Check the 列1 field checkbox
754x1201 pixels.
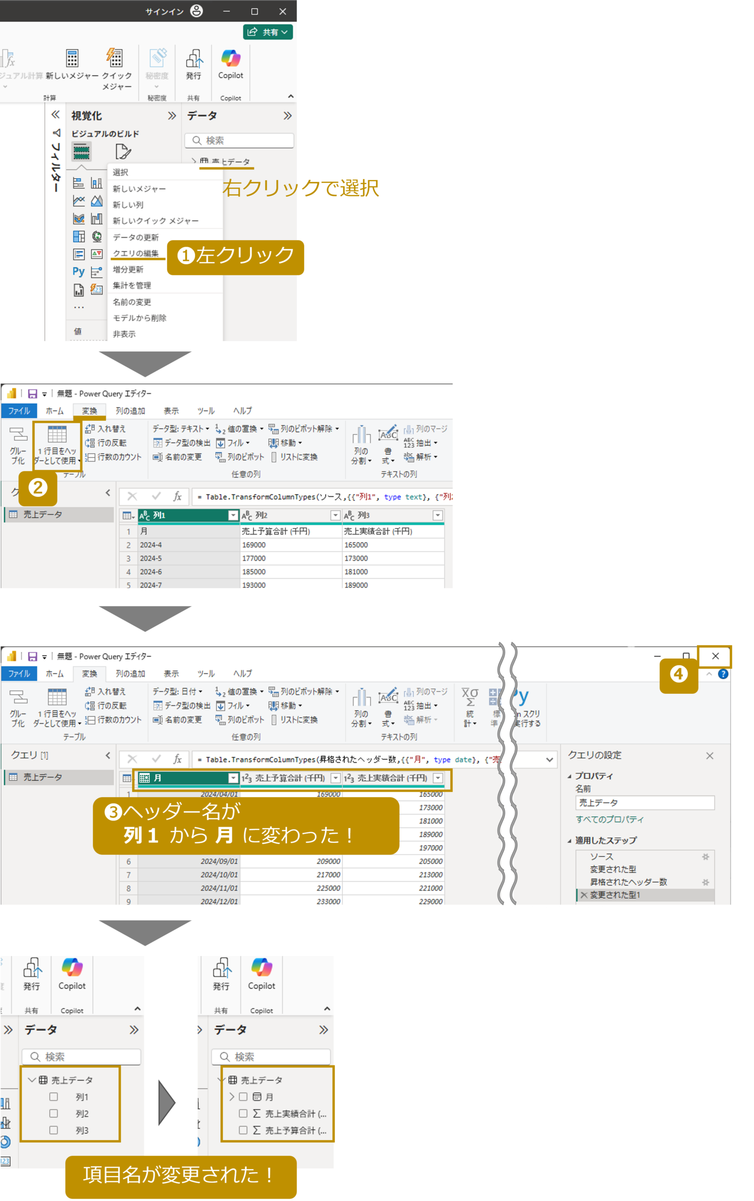[53, 1097]
